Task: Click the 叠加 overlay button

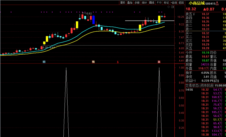Action: click(130, 2)
